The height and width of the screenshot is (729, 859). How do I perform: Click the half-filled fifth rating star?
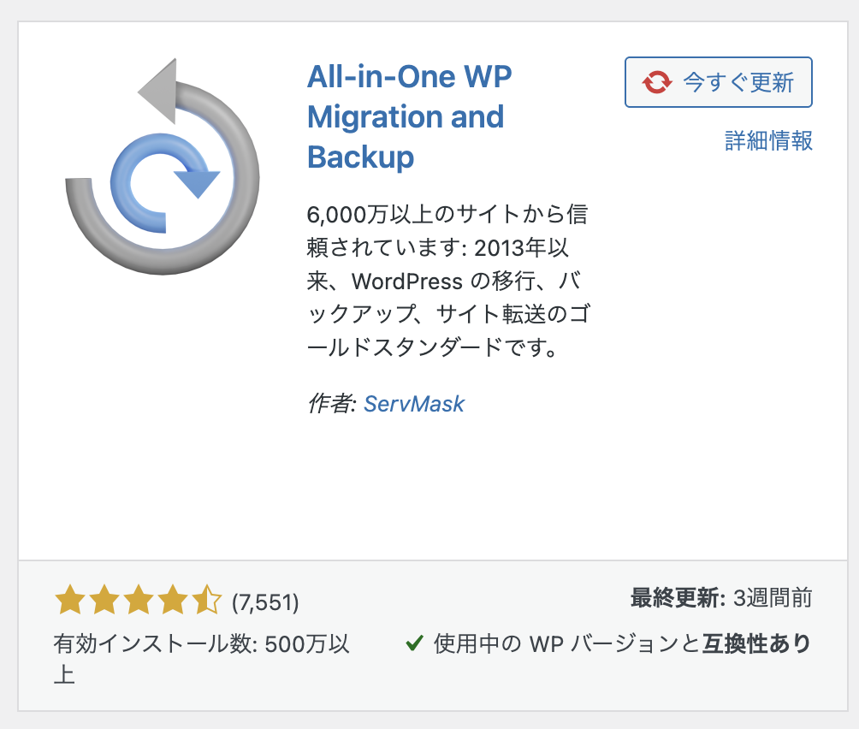pos(207,599)
